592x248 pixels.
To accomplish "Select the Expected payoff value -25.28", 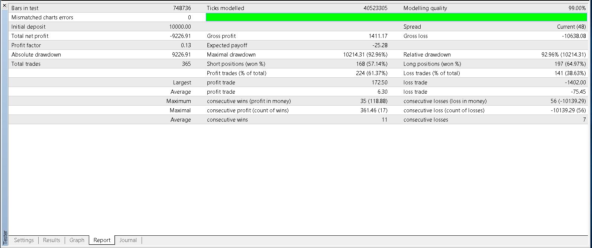I will [380, 45].
